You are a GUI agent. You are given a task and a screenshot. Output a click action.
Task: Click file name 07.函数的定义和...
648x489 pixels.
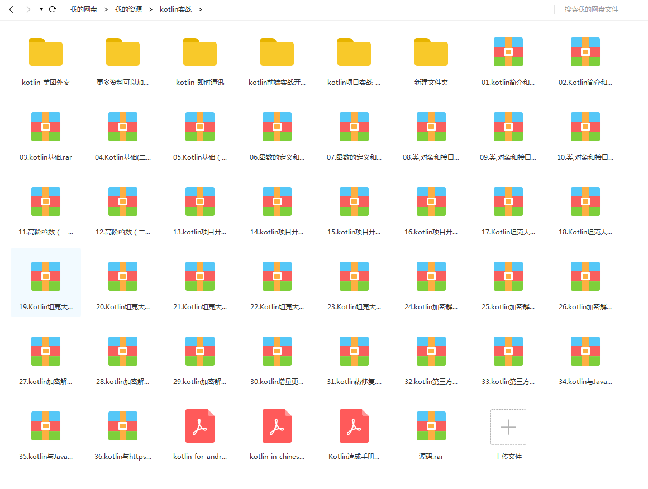(x=354, y=157)
